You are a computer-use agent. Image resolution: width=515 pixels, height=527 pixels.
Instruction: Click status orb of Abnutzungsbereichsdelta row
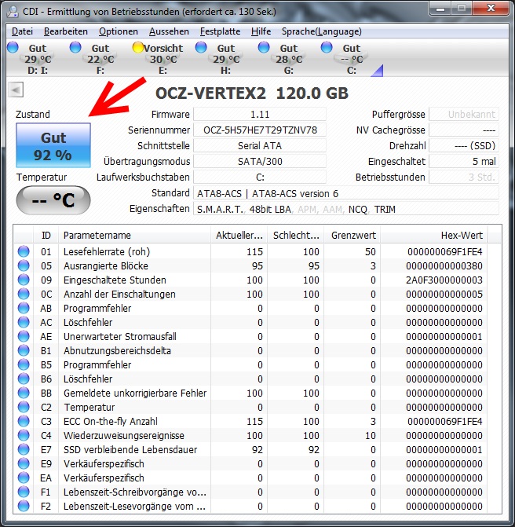click(x=24, y=350)
